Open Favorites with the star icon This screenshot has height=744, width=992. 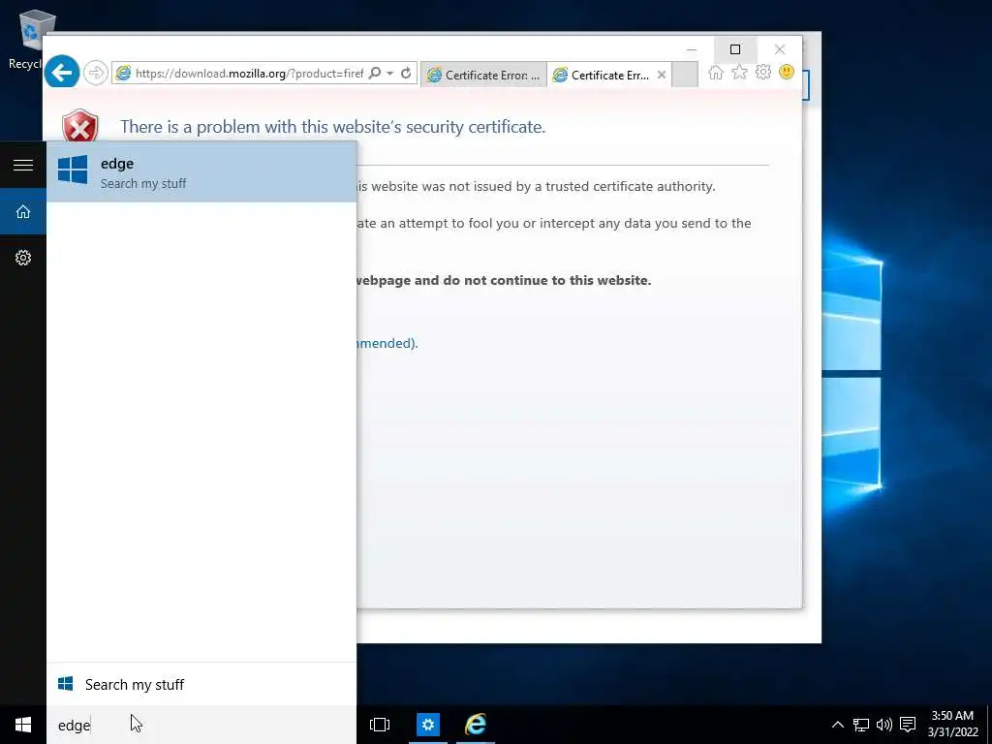tap(739, 72)
